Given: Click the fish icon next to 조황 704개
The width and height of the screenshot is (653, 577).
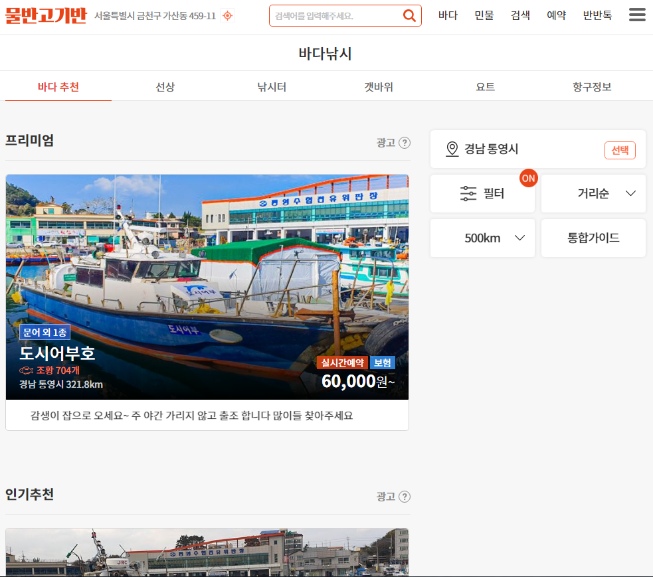Looking at the screenshot, I should (x=26, y=370).
